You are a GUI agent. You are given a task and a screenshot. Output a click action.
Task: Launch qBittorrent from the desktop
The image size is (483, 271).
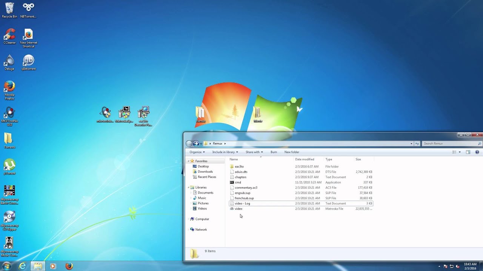tap(28, 62)
